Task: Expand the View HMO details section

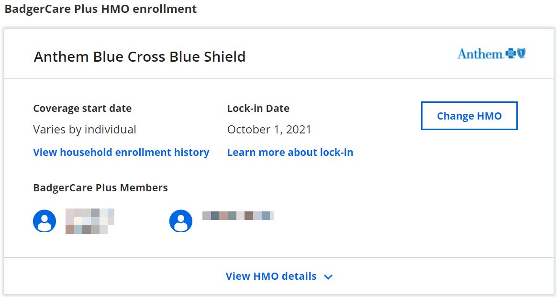Action: pyautogui.click(x=271, y=276)
